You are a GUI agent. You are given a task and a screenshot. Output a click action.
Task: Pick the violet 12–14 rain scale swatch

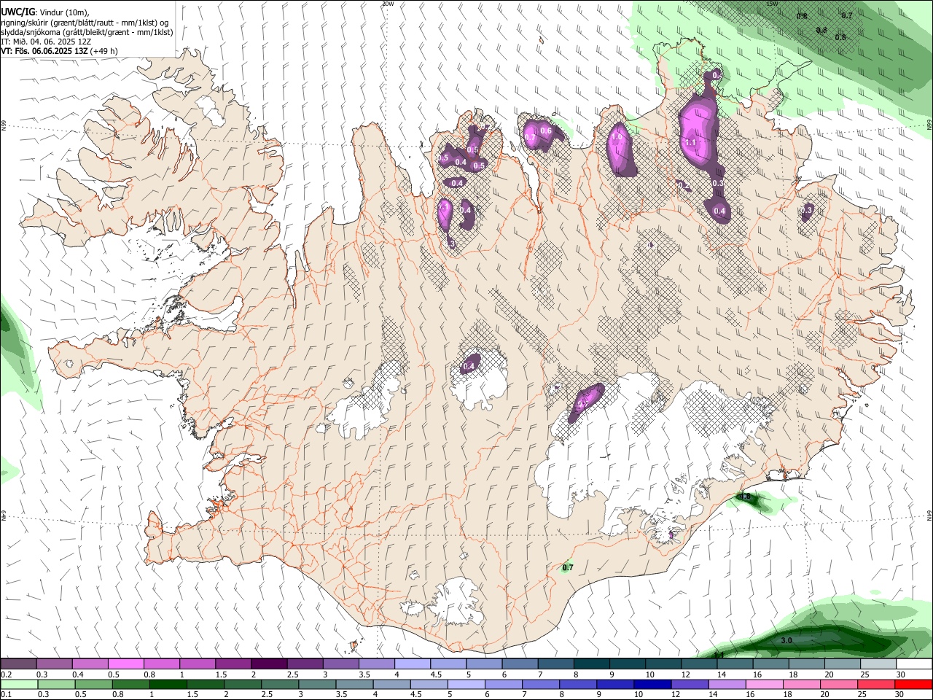coord(690,684)
